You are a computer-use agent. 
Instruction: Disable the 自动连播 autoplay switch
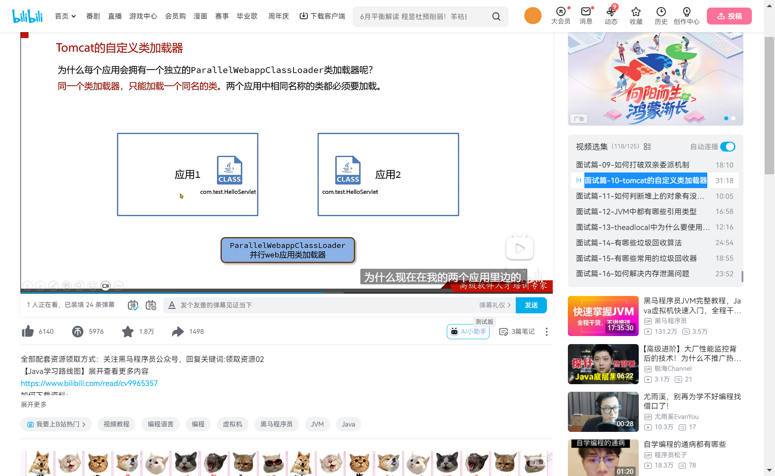(728, 146)
